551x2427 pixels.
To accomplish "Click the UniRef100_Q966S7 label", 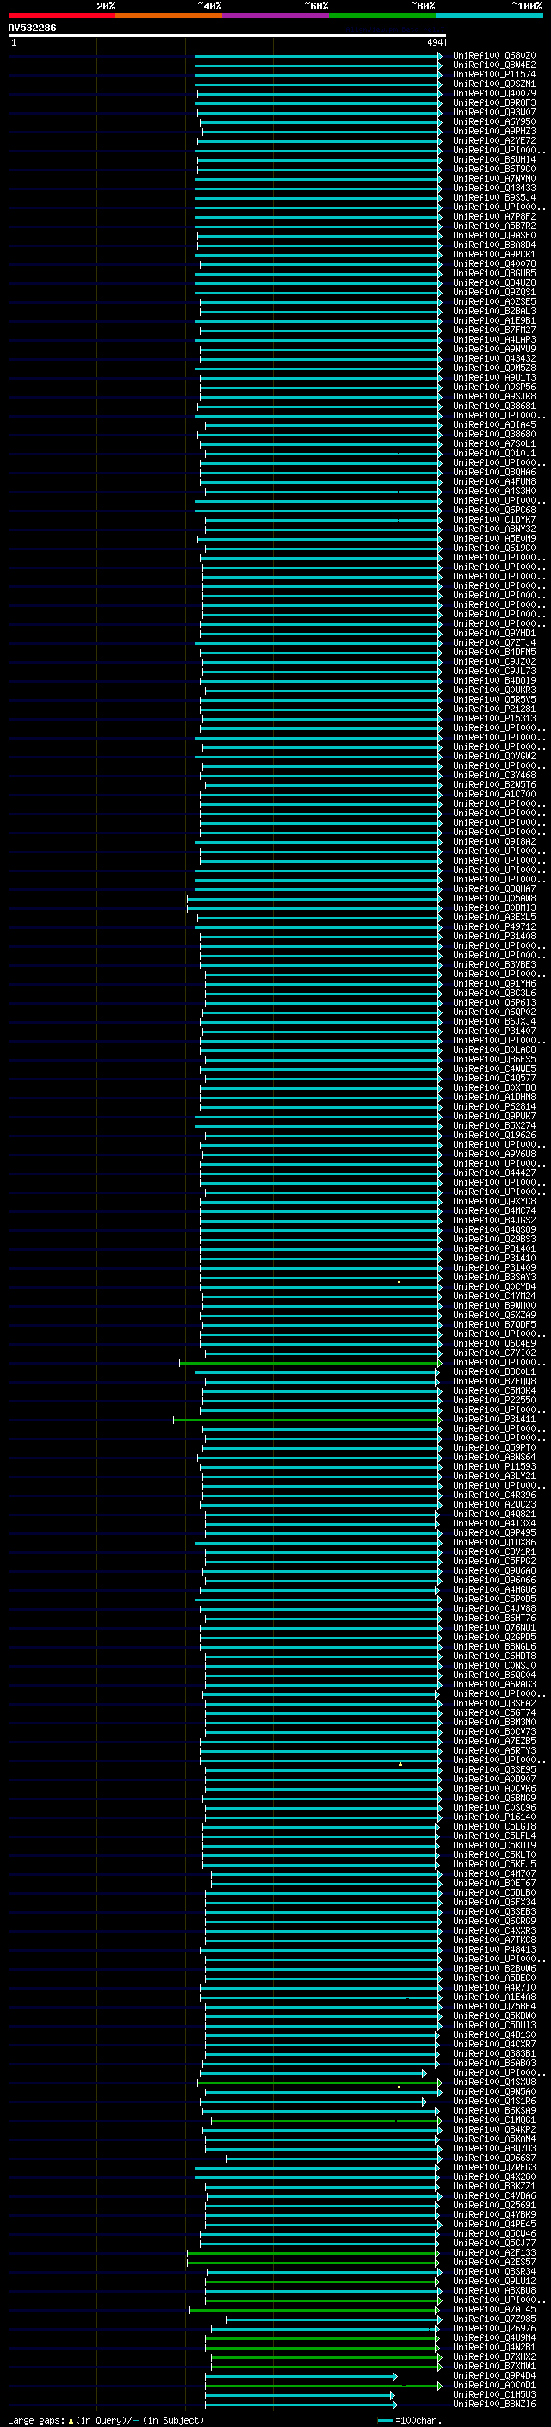I will pyautogui.click(x=493, y=2158).
